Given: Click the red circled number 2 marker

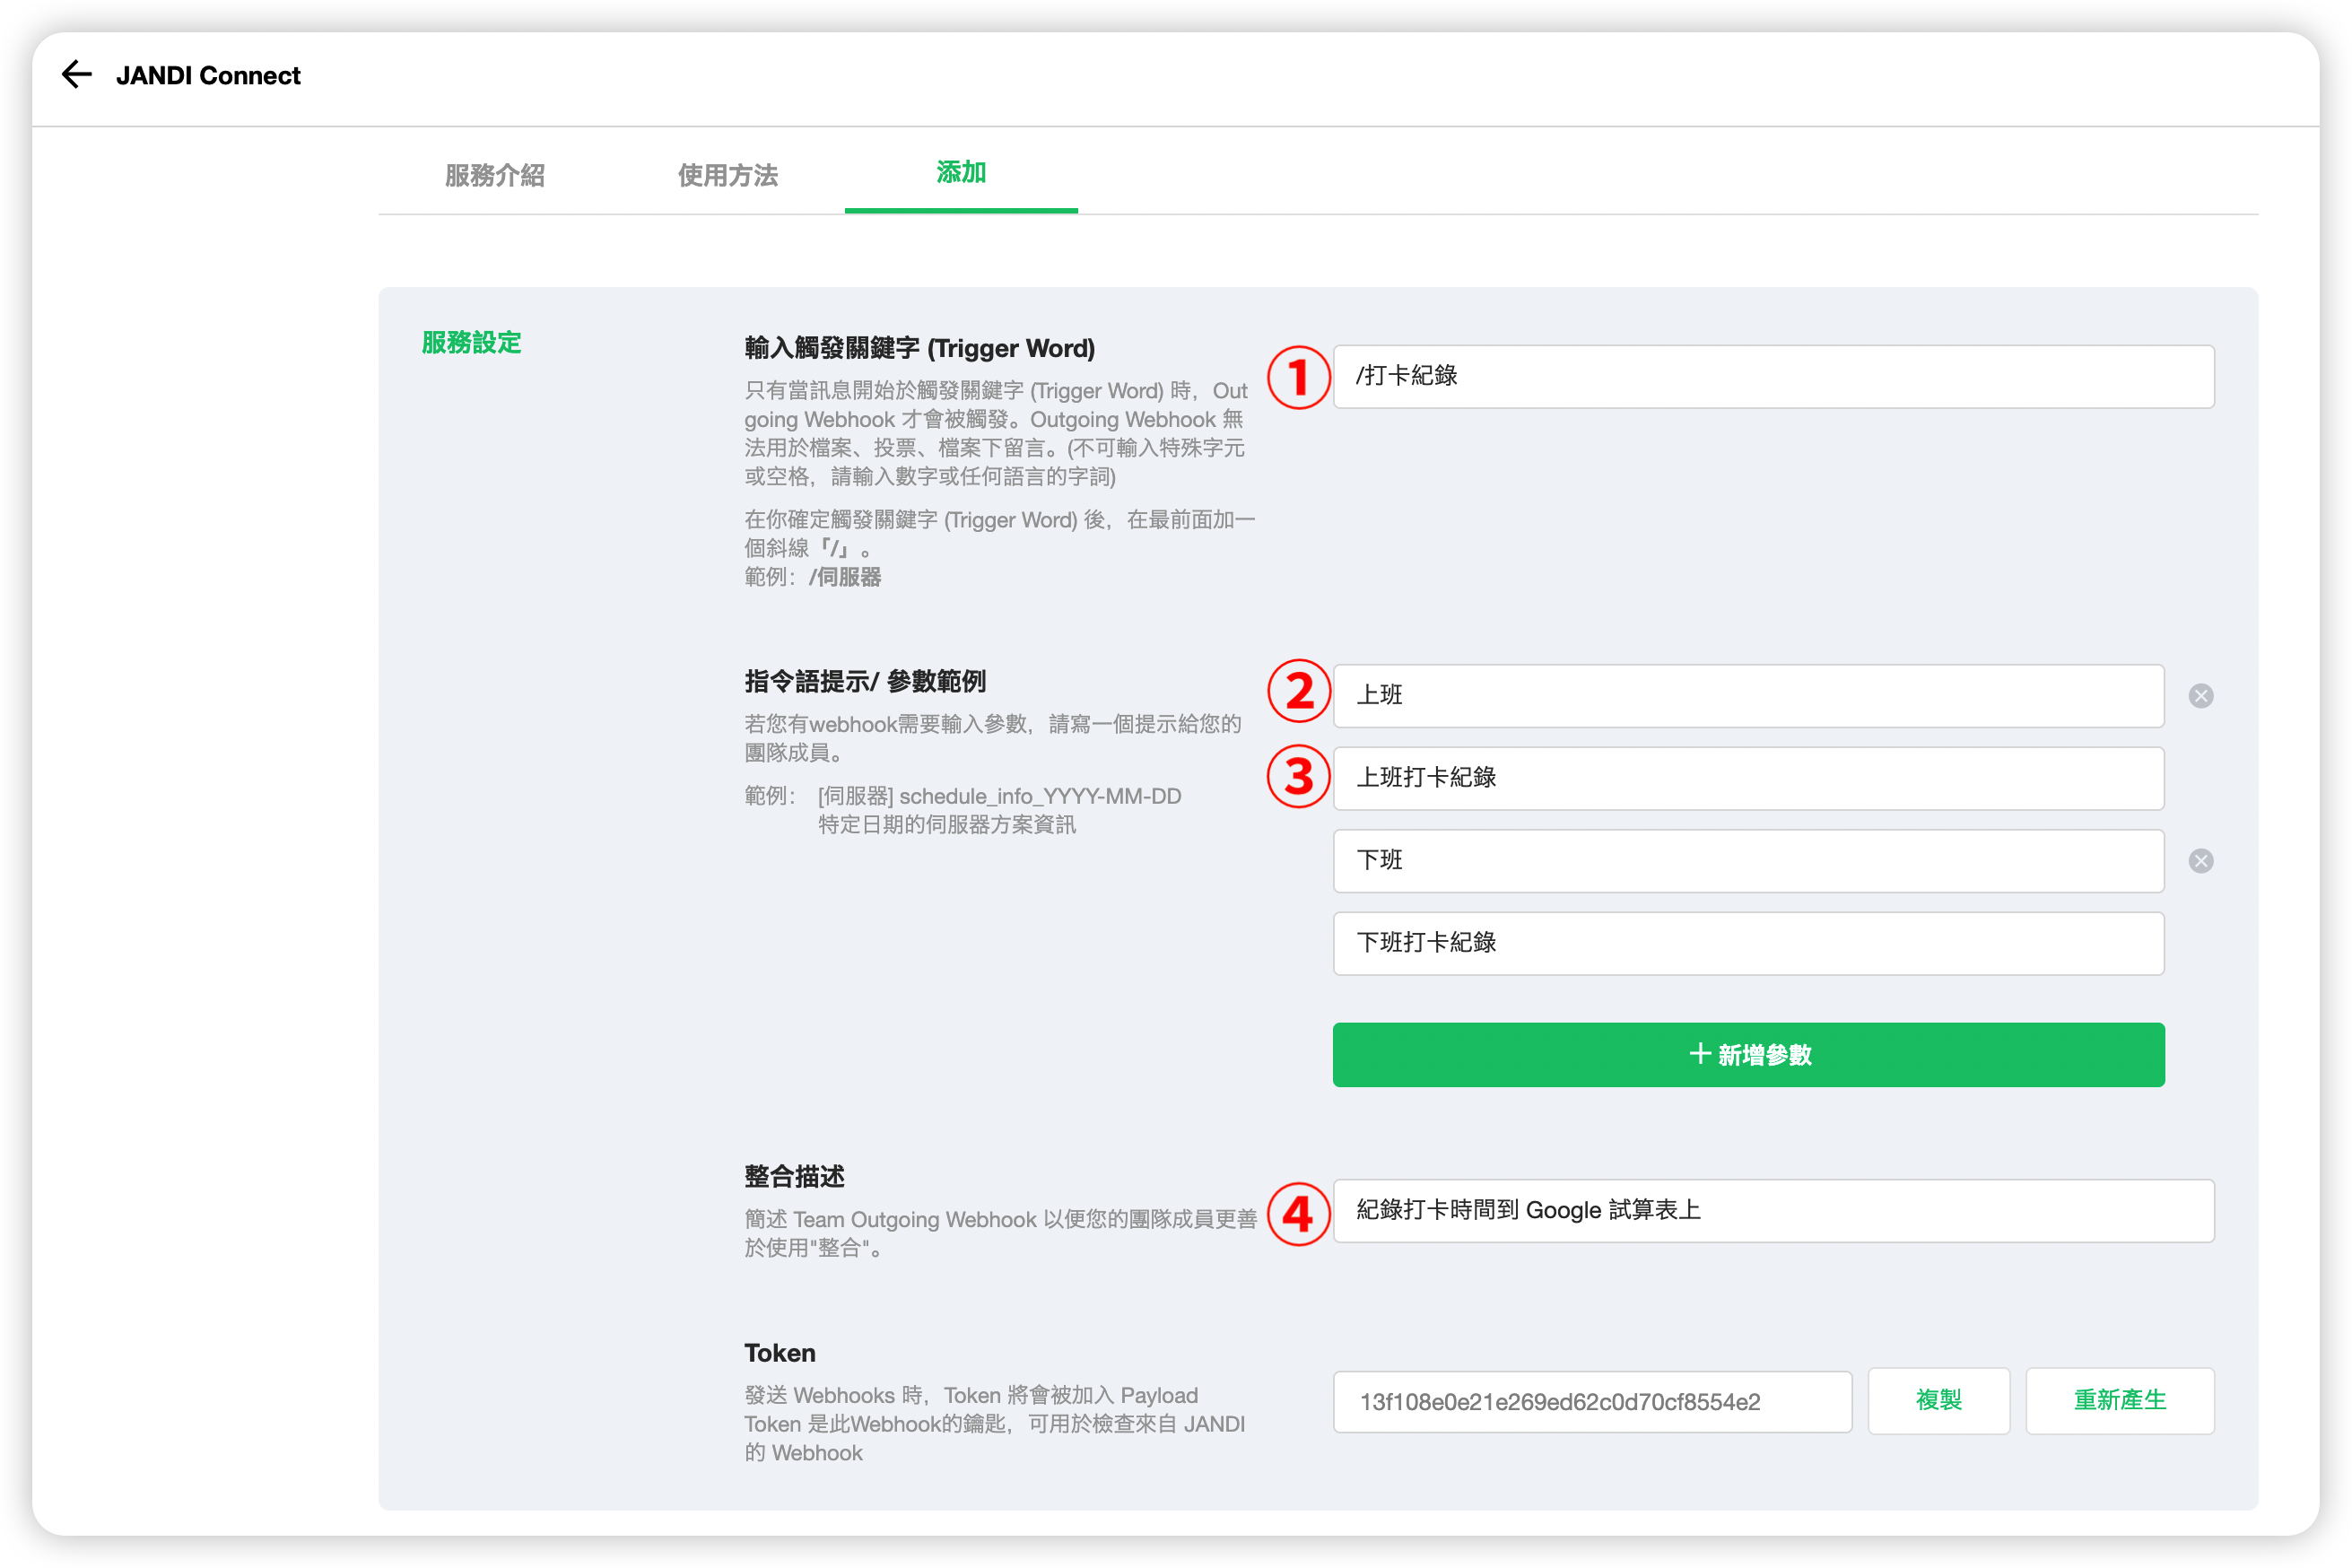Looking at the screenshot, I should point(1298,692).
